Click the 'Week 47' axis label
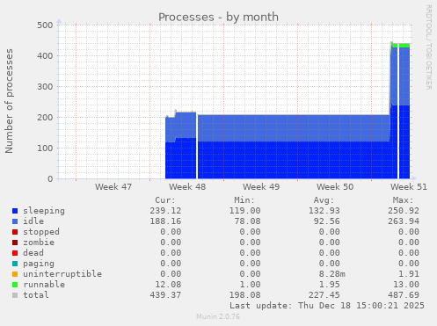437x326 pixels. pyautogui.click(x=113, y=187)
